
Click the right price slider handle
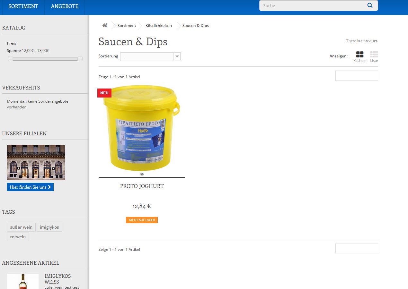pyautogui.click(x=80, y=59)
